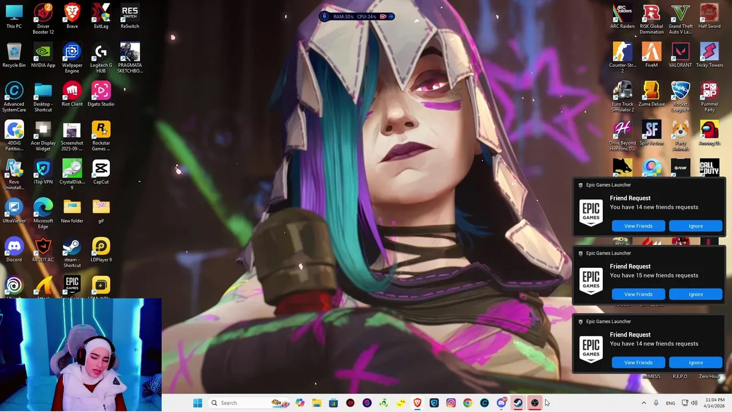This screenshot has width=732, height=412.
Task: Click the RAM and CPU usage widget
Action: pos(357,17)
